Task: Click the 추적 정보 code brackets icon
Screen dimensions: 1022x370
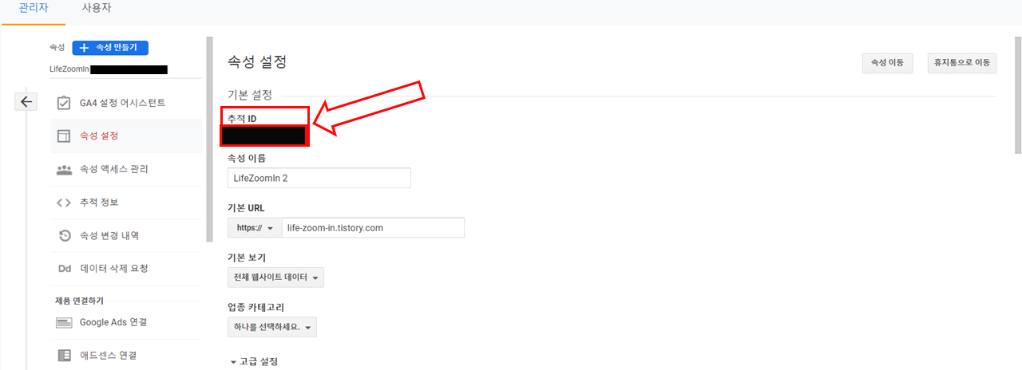Action: click(x=64, y=203)
